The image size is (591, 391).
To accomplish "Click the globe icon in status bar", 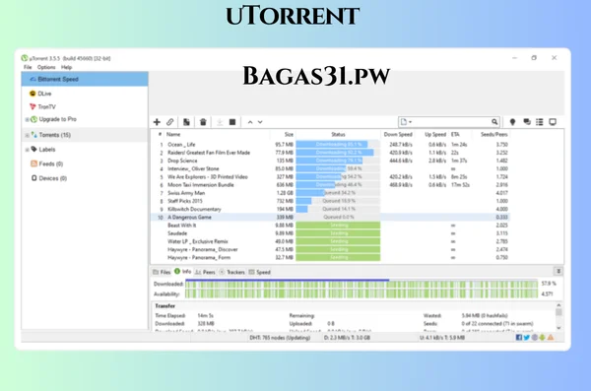I will pyautogui.click(x=535, y=338).
